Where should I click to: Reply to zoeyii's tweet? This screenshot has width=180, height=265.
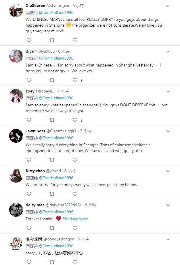click(x=28, y=120)
